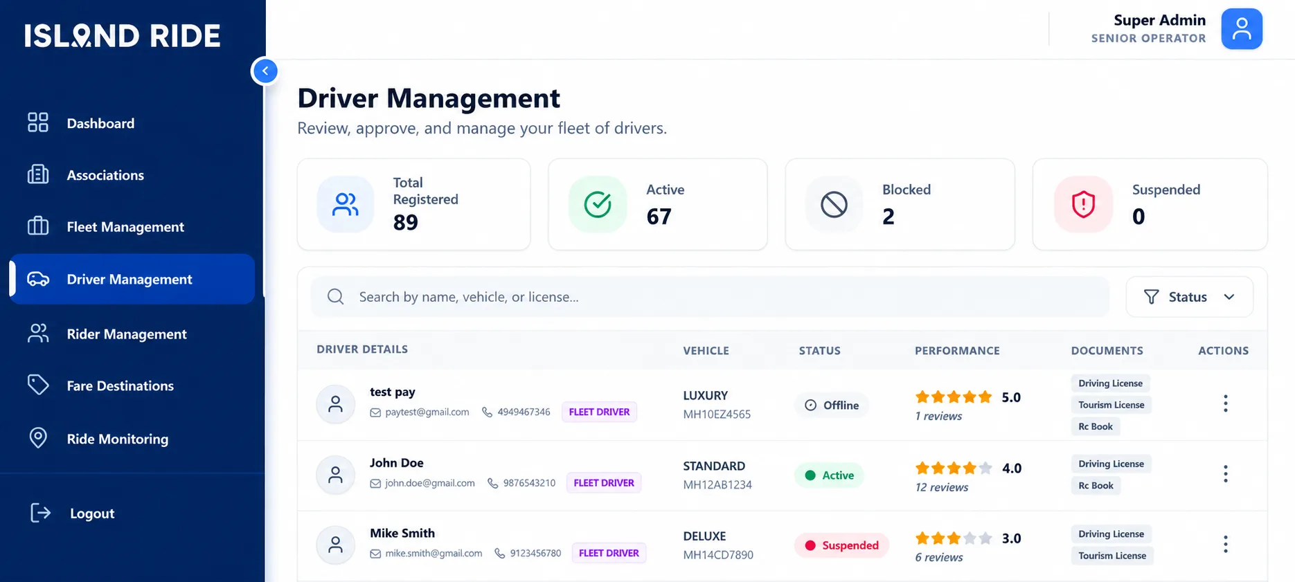
Task: Open actions menu for test pay
Action: click(1225, 403)
